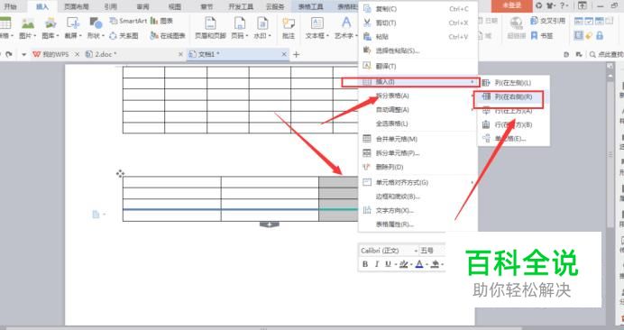
Task: Choose 全选表格(L) in the context menu
Action: tap(418, 124)
